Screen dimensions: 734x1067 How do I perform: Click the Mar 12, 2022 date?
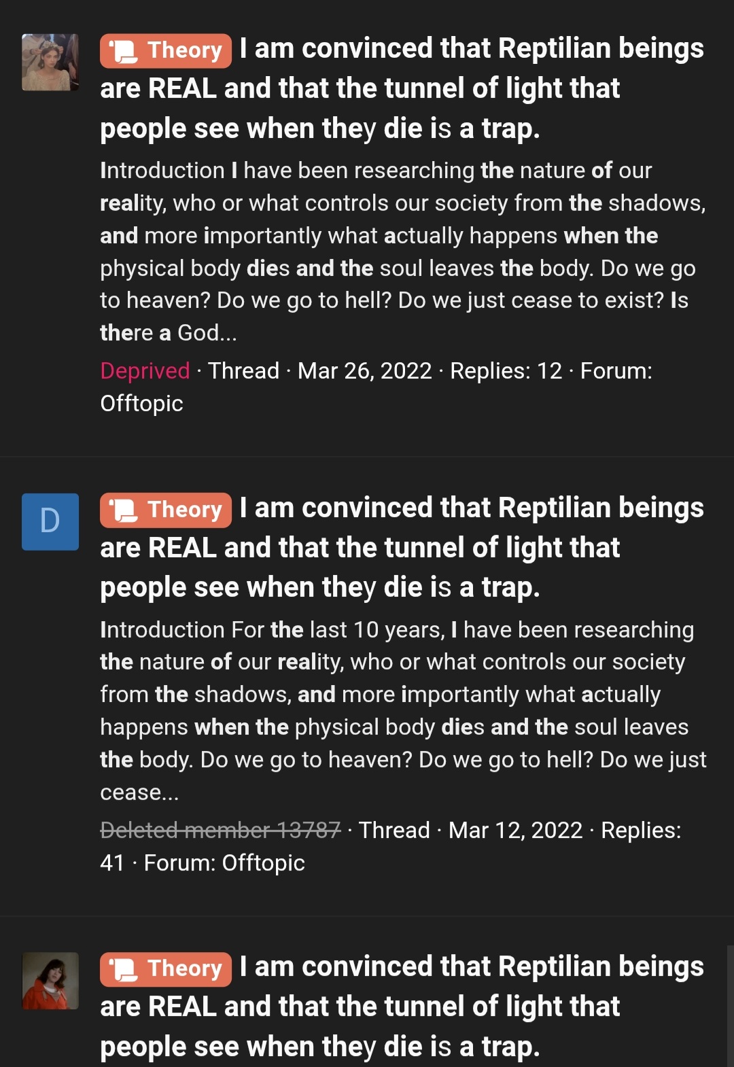[x=516, y=830]
